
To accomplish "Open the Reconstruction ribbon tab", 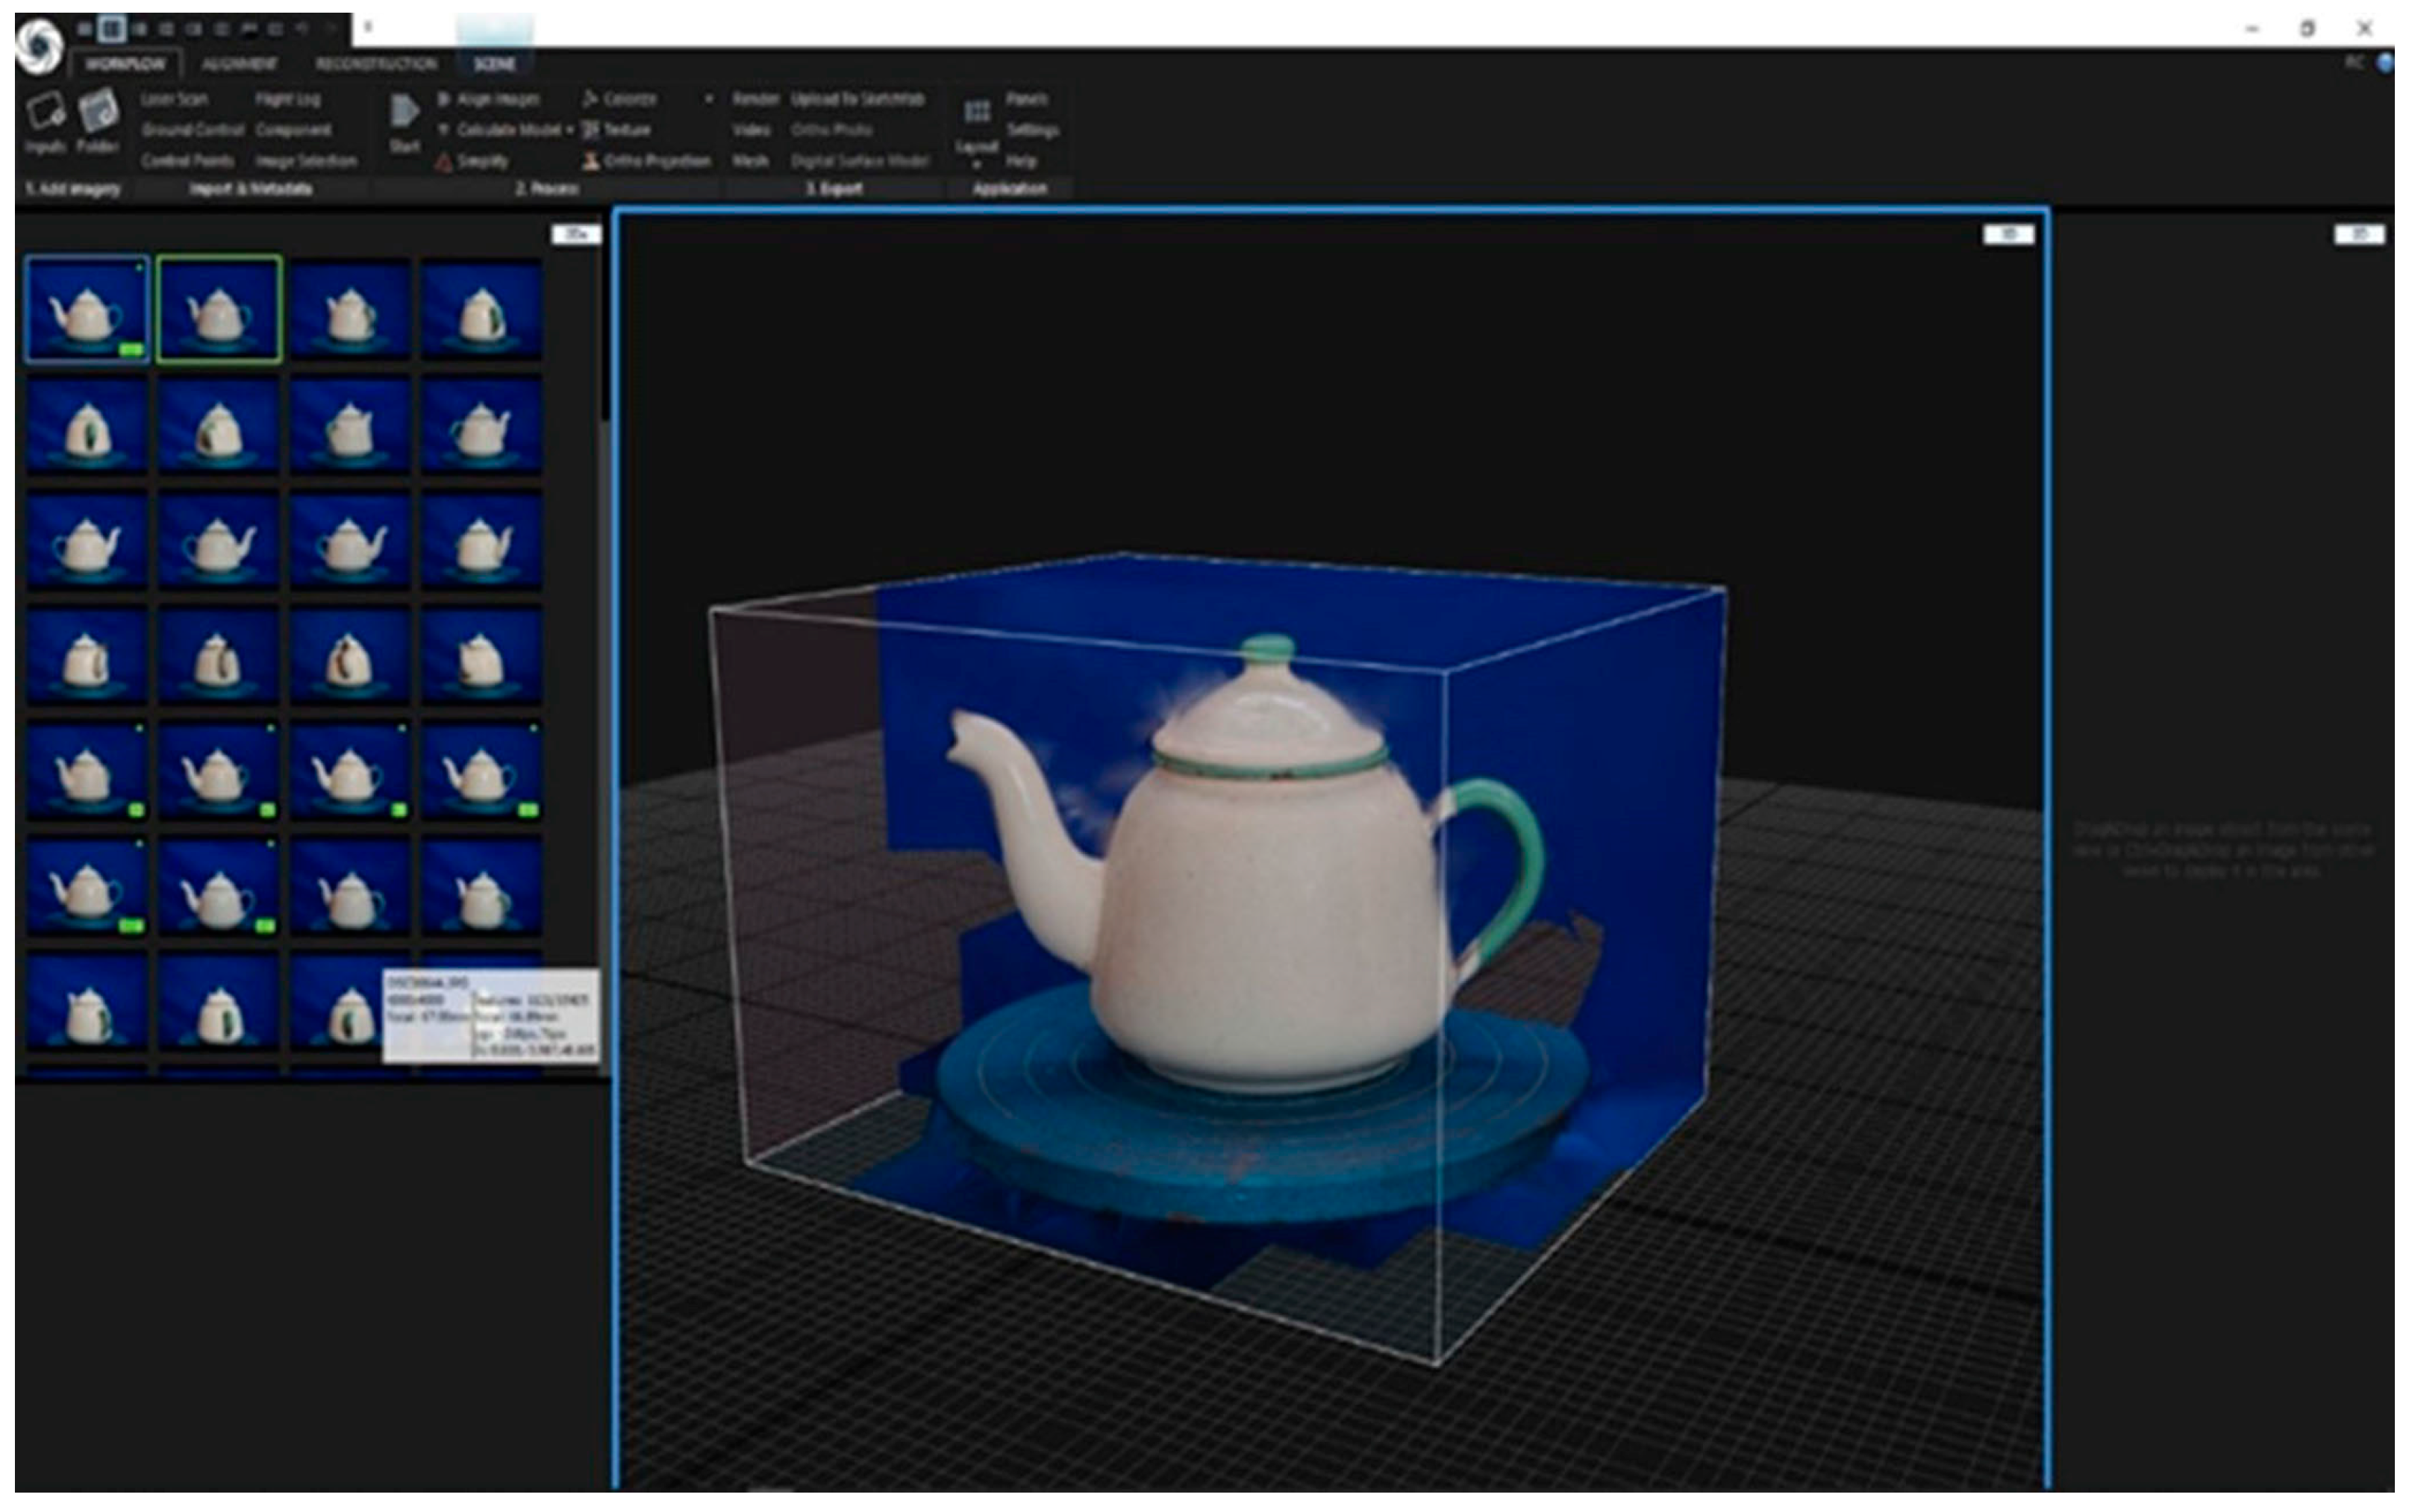I will point(376,64).
